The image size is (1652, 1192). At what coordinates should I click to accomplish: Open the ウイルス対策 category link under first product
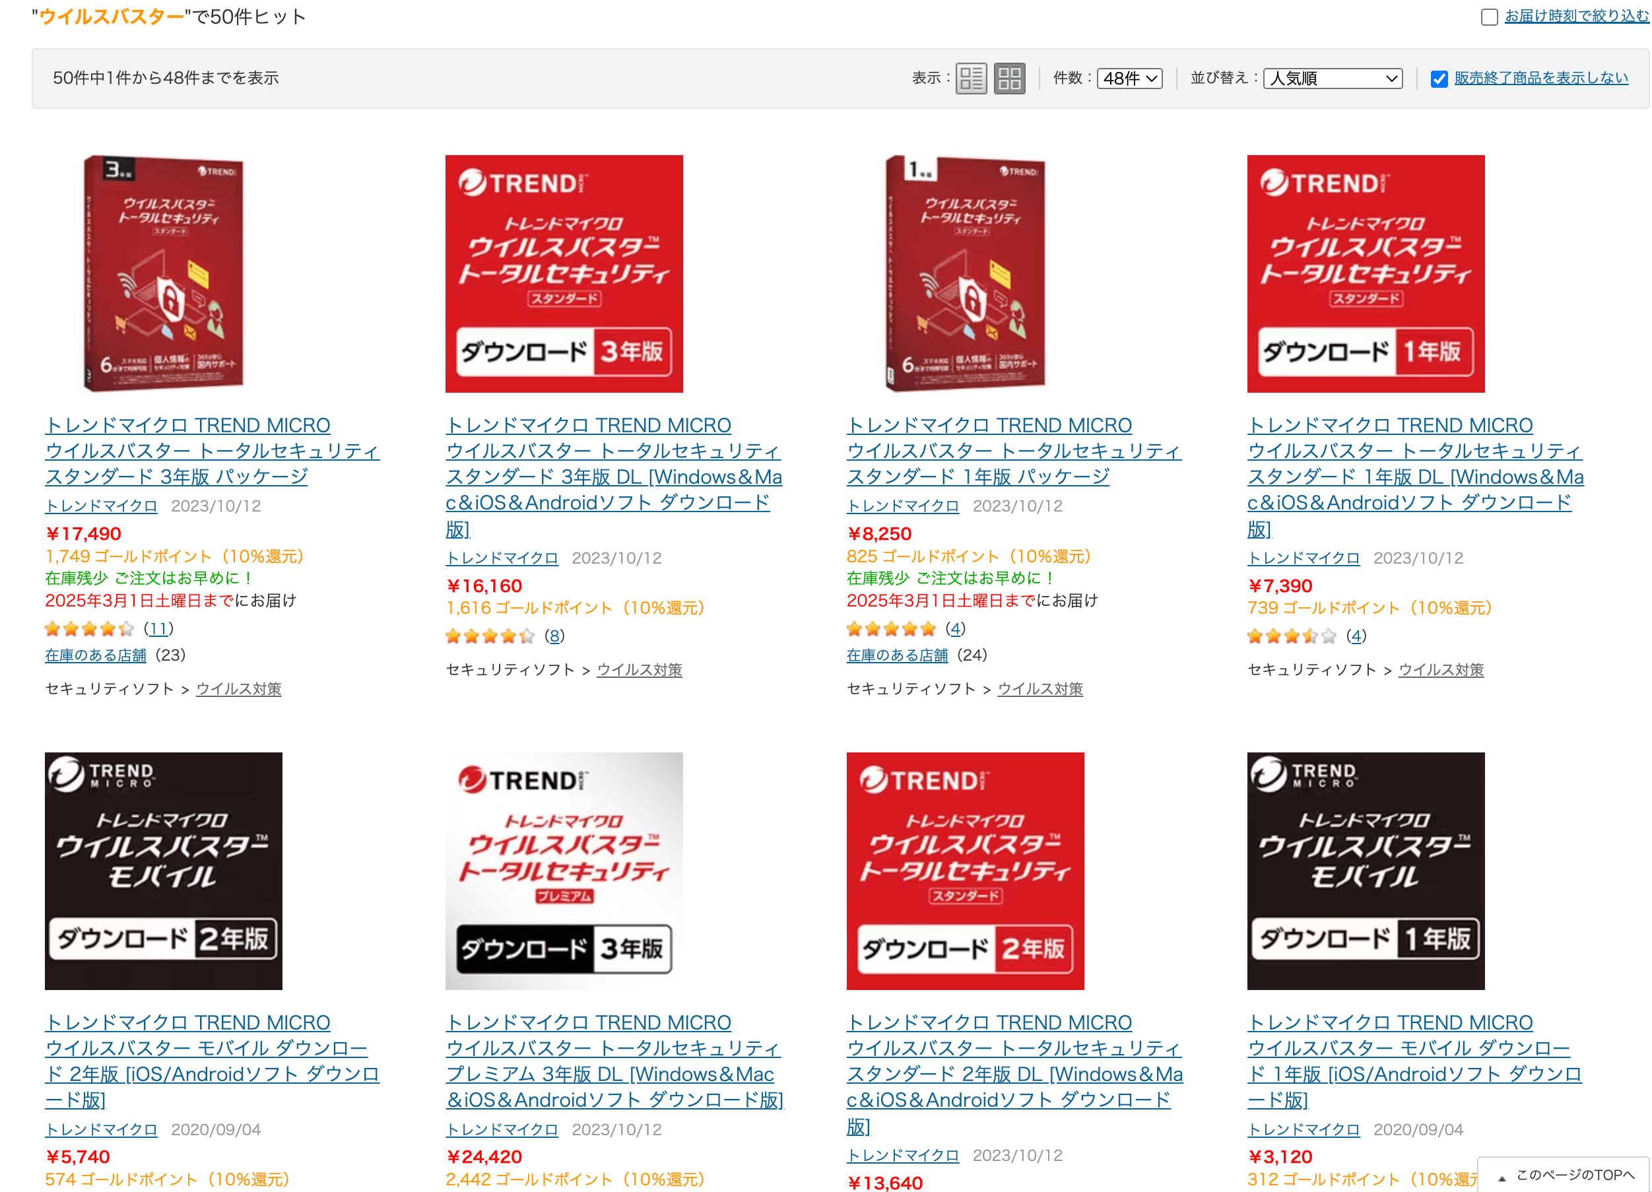[x=239, y=688]
